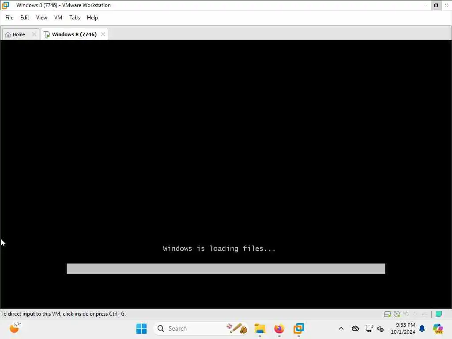Click the green message log icon
The height and width of the screenshot is (339, 452).
click(x=439, y=314)
